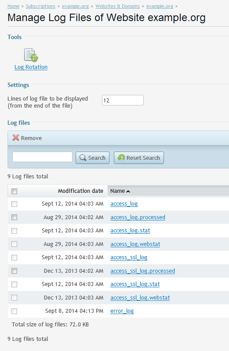Click the Log Rotation text link
The height and width of the screenshot is (351, 229).
point(31,67)
